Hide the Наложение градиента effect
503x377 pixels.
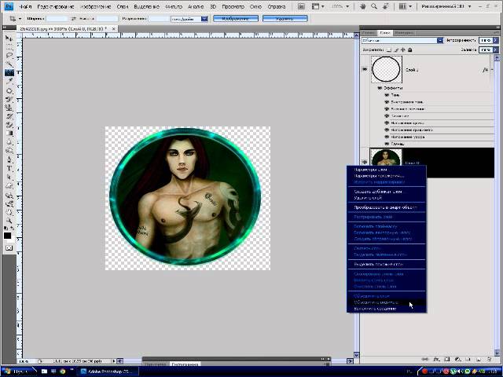[x=387, y=130]
